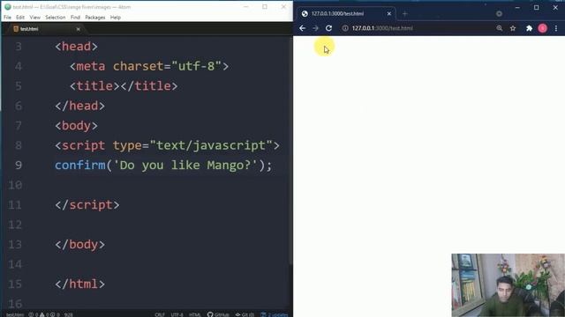Change the HTML grammar in status bar

click(x=195, y=314)
